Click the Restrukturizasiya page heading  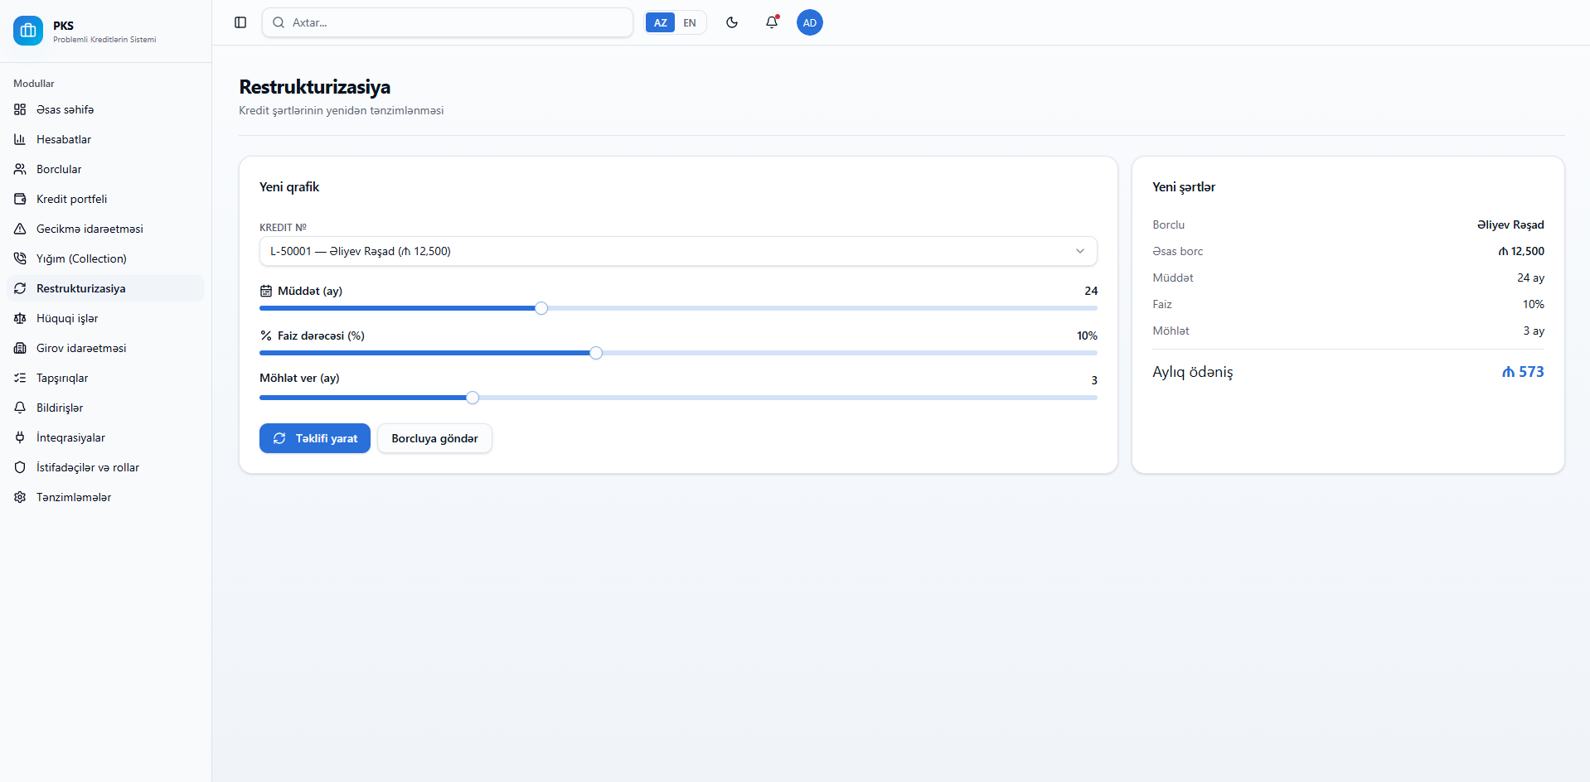pyautogui.click(x=315, y=87)
